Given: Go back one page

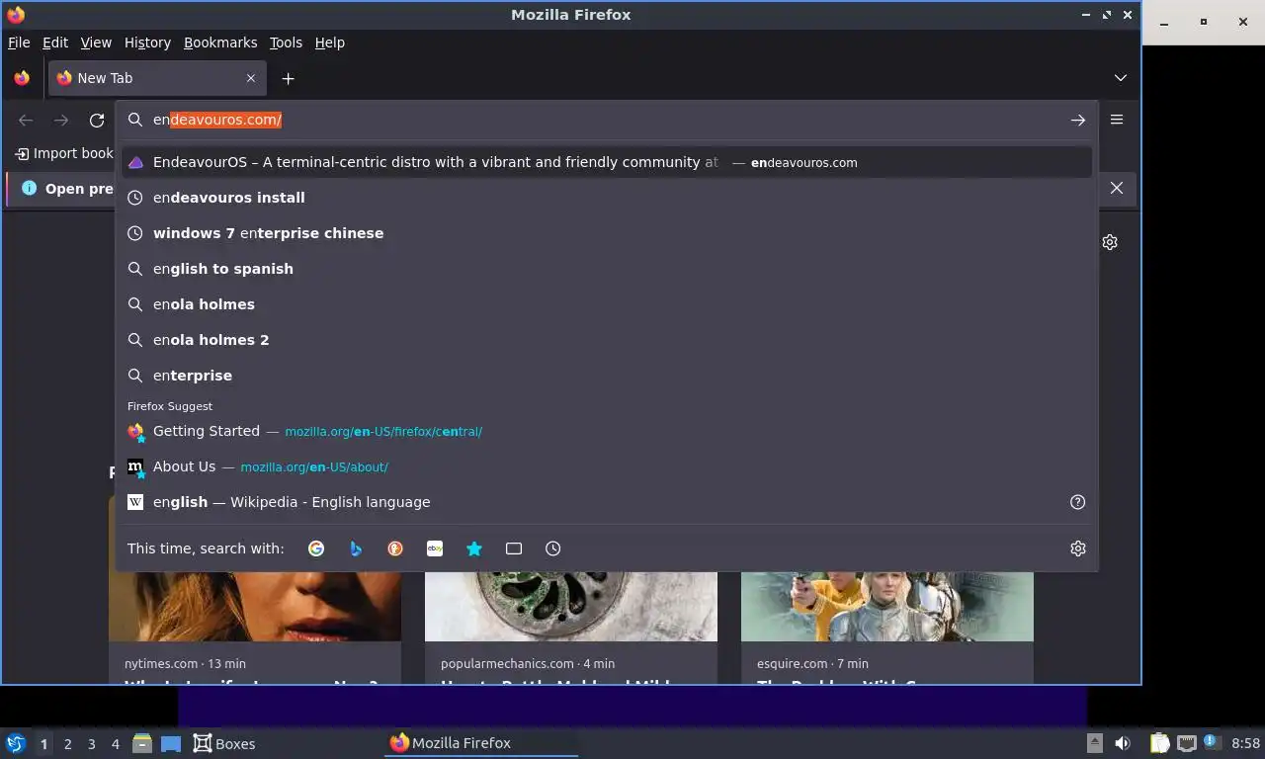Looking at the screenshot, I should pyautogui.click(x=26, y=120).
